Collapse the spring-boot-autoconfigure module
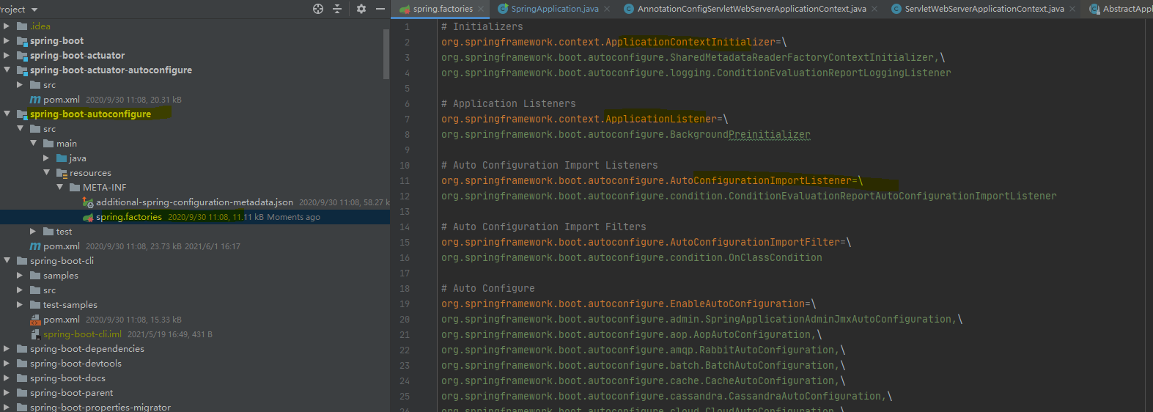This screenshot has height=412, width=1153. [7, 114]
